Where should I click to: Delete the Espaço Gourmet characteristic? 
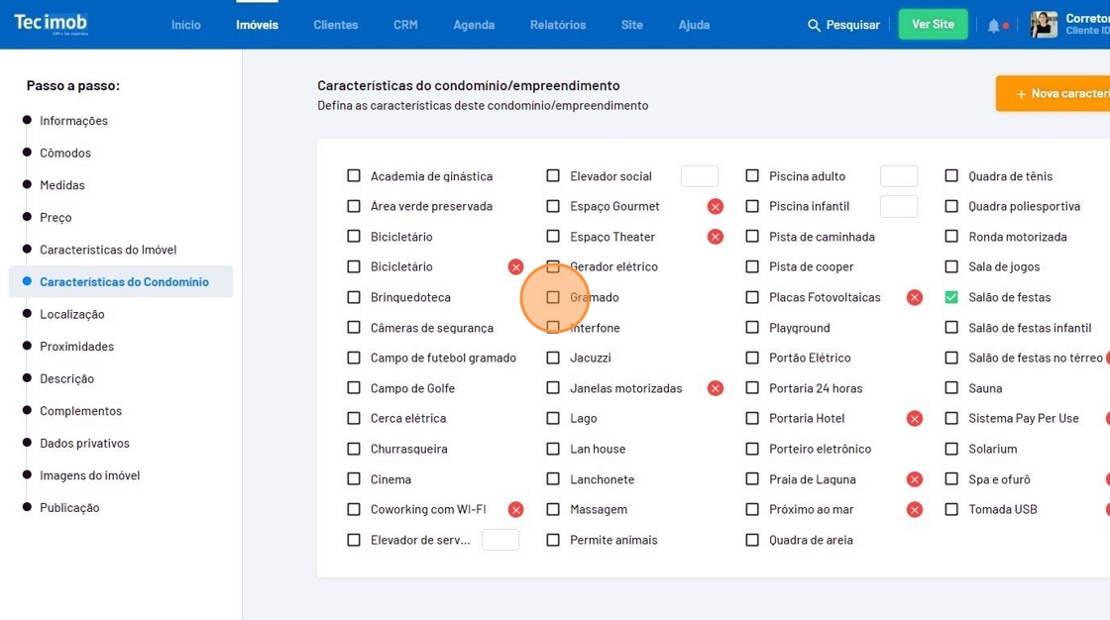point(715,207)
